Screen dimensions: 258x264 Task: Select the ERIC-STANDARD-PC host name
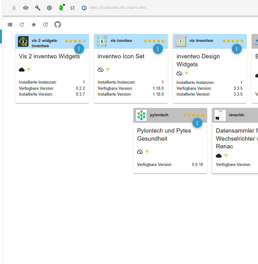(x=119, y=8)
